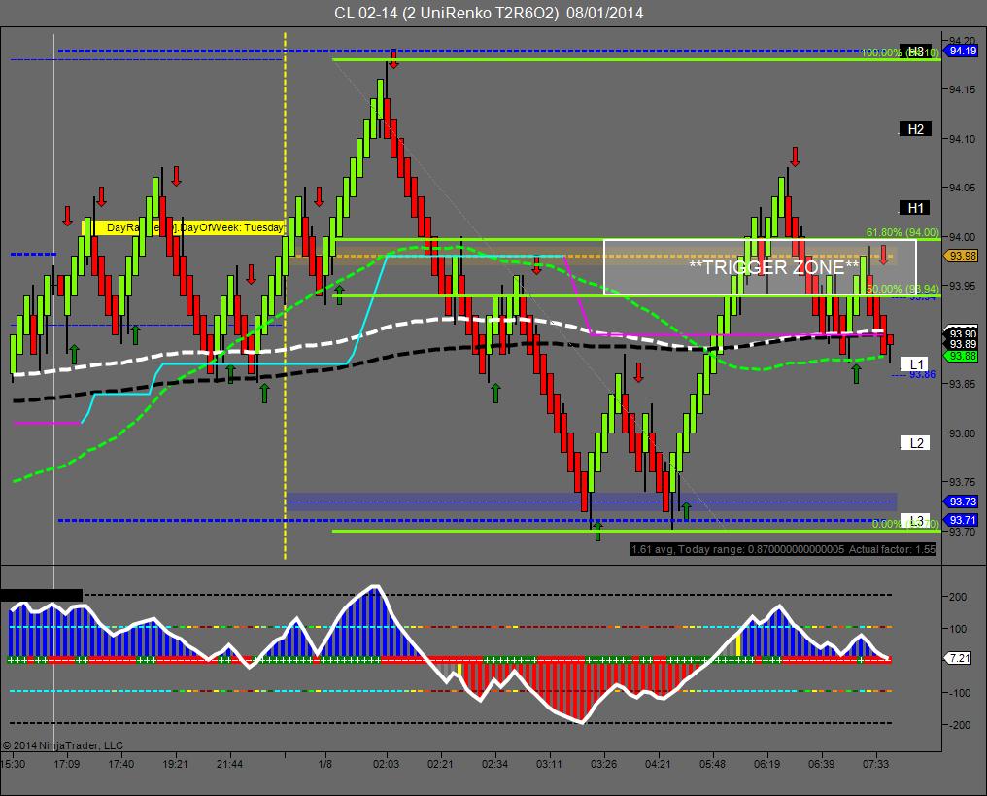
Task: Click the 100.00% Fibonacci label
Action: [x=901, y=52]
